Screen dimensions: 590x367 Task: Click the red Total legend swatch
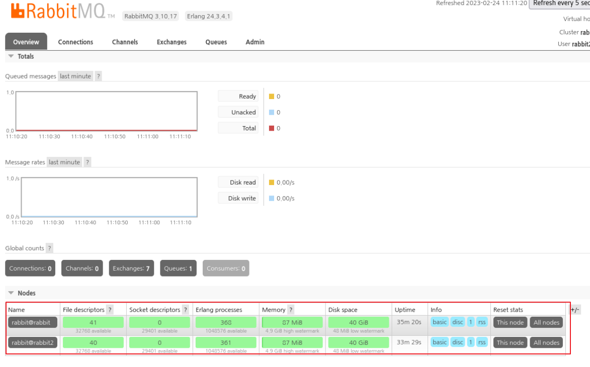(x=272, y=128)
